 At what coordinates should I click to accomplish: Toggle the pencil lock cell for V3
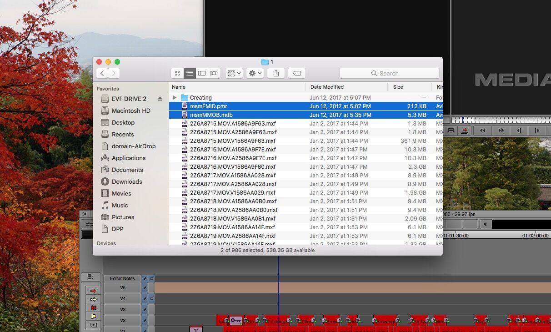(x=145, y=310)
